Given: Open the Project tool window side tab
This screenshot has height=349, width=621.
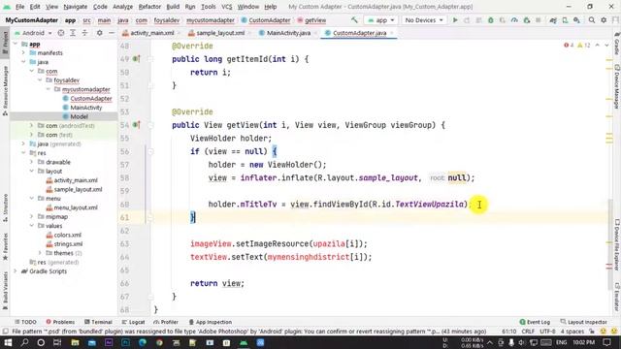Looking at the screenshot, I should click(x=5, y=44).
